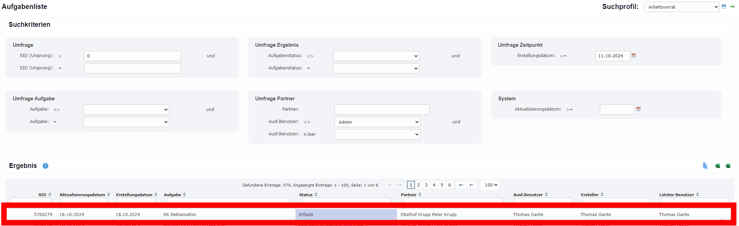Open the Aktualisierungsdatum calendar picker
Image resolution: width=739 pixels, height=226 pixels.
point(638,109)
